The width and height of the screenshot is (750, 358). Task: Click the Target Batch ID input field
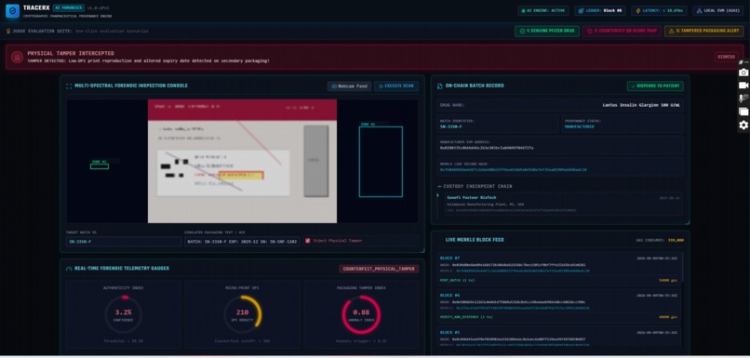coord(124,242)
